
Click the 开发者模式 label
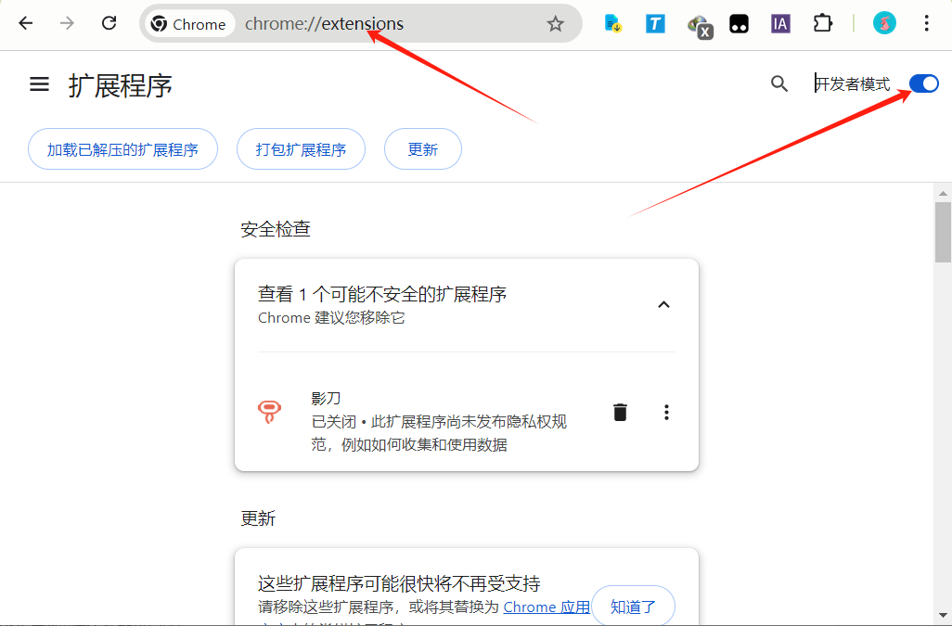click(853, 83)
